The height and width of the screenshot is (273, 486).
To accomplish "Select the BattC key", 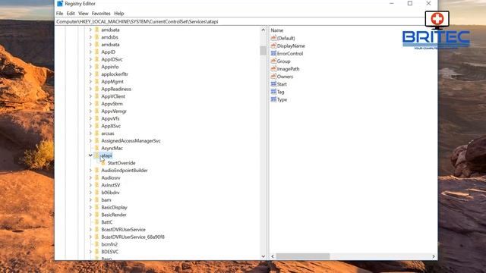I will (107, 222).
